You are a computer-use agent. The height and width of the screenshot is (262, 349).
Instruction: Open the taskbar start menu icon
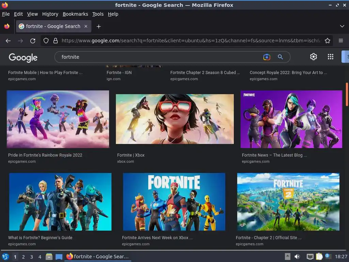[5, 257]
